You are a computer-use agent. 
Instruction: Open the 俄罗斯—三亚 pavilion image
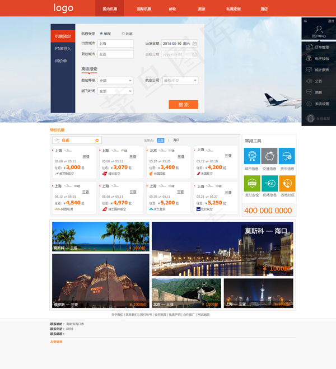click(101, 281)
